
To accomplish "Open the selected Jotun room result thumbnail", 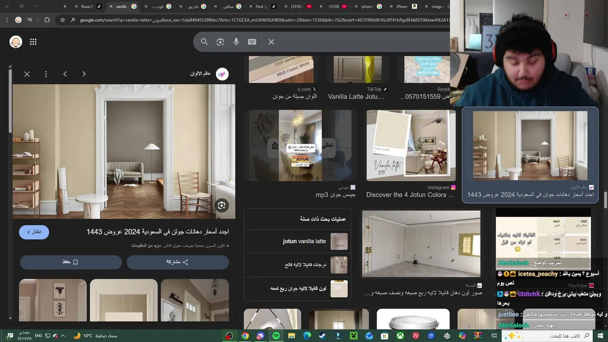I will (530, 145).
